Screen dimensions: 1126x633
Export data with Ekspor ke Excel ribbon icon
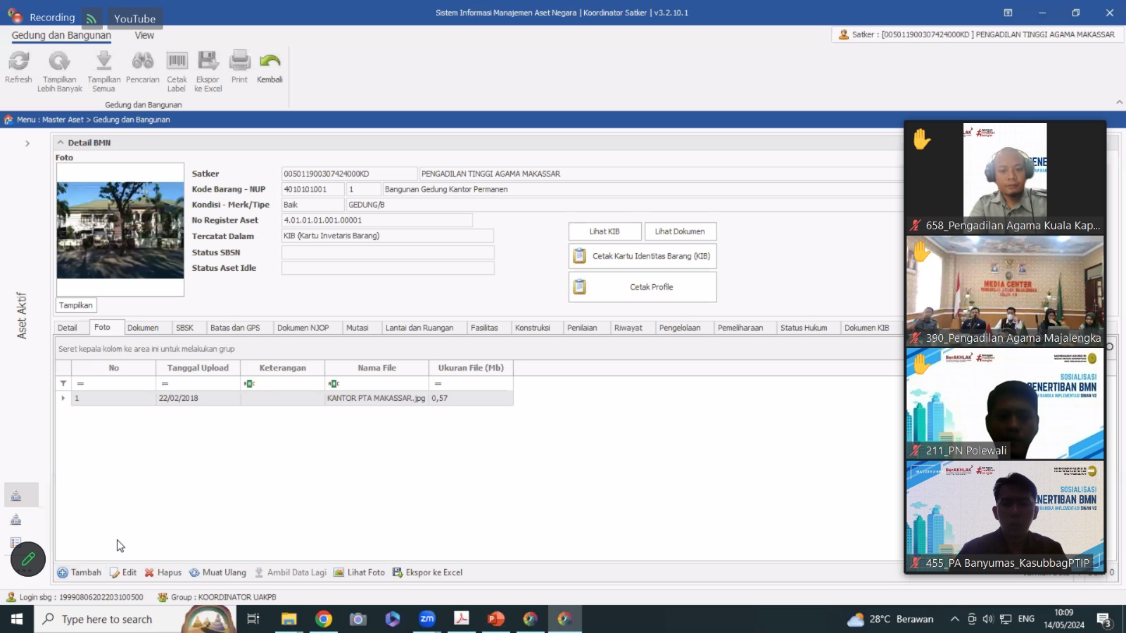click(x=208, y=62)
